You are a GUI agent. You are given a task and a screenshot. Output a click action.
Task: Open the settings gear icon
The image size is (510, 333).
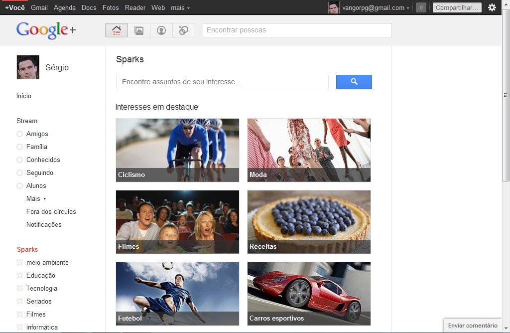492,7
